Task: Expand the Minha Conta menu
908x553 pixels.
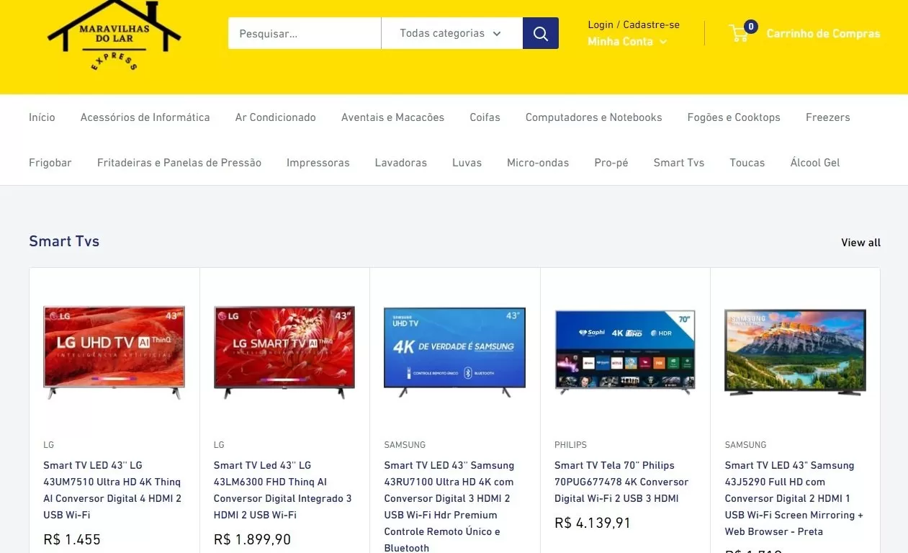Action: pyautogui.click(x=627, y=42)
